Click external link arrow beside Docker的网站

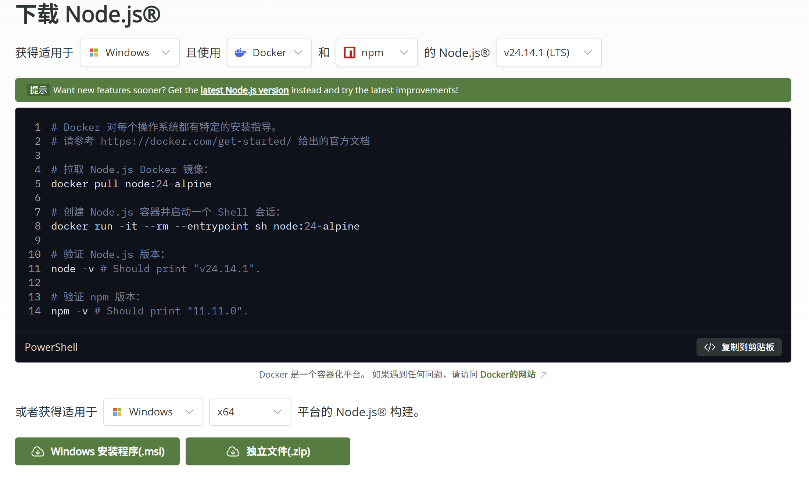click(x=544, y=375)
